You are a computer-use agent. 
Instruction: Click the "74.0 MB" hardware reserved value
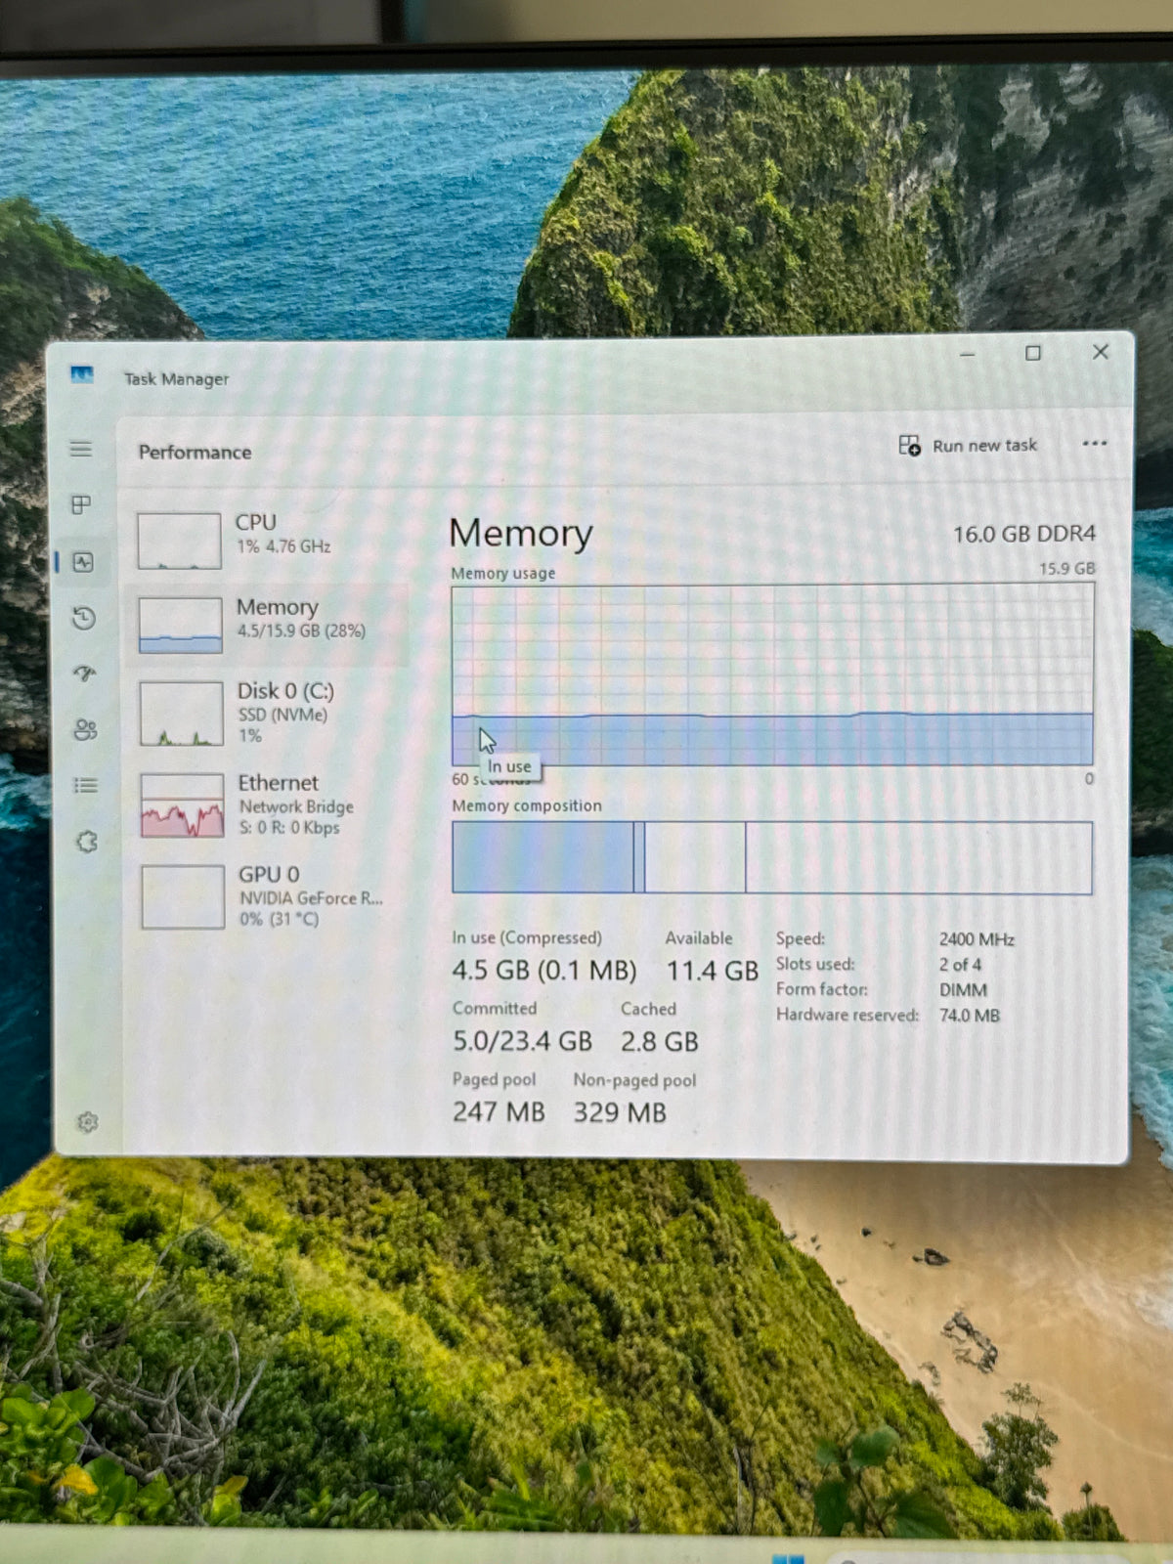click(x=970, y=1016)
